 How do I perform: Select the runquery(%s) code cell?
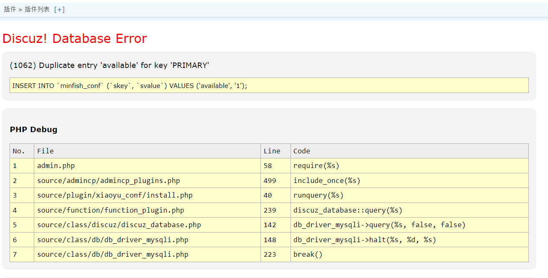pos(410,195)
